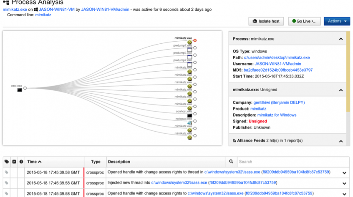Click the magnifier icon beside Search field

[x=231, y=162]
